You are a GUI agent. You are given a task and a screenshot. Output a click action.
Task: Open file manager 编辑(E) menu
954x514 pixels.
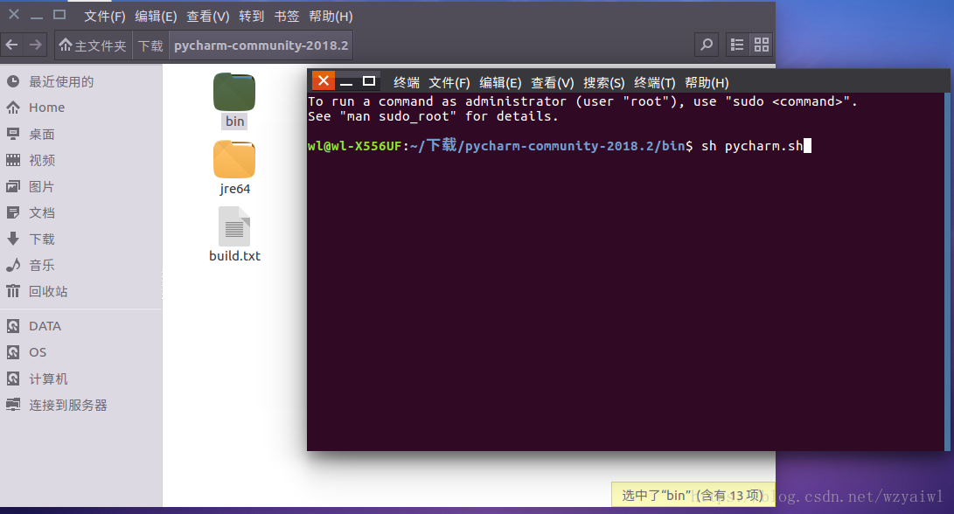[156, 17]
